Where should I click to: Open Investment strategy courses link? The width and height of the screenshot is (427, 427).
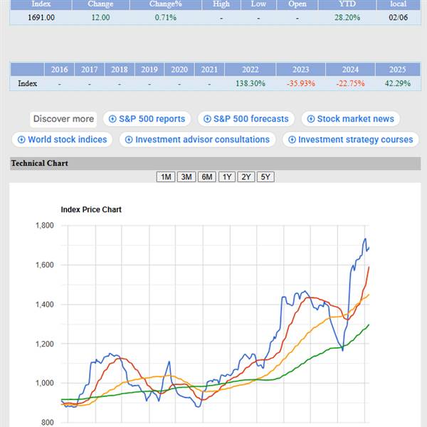(x=350, y=139)
